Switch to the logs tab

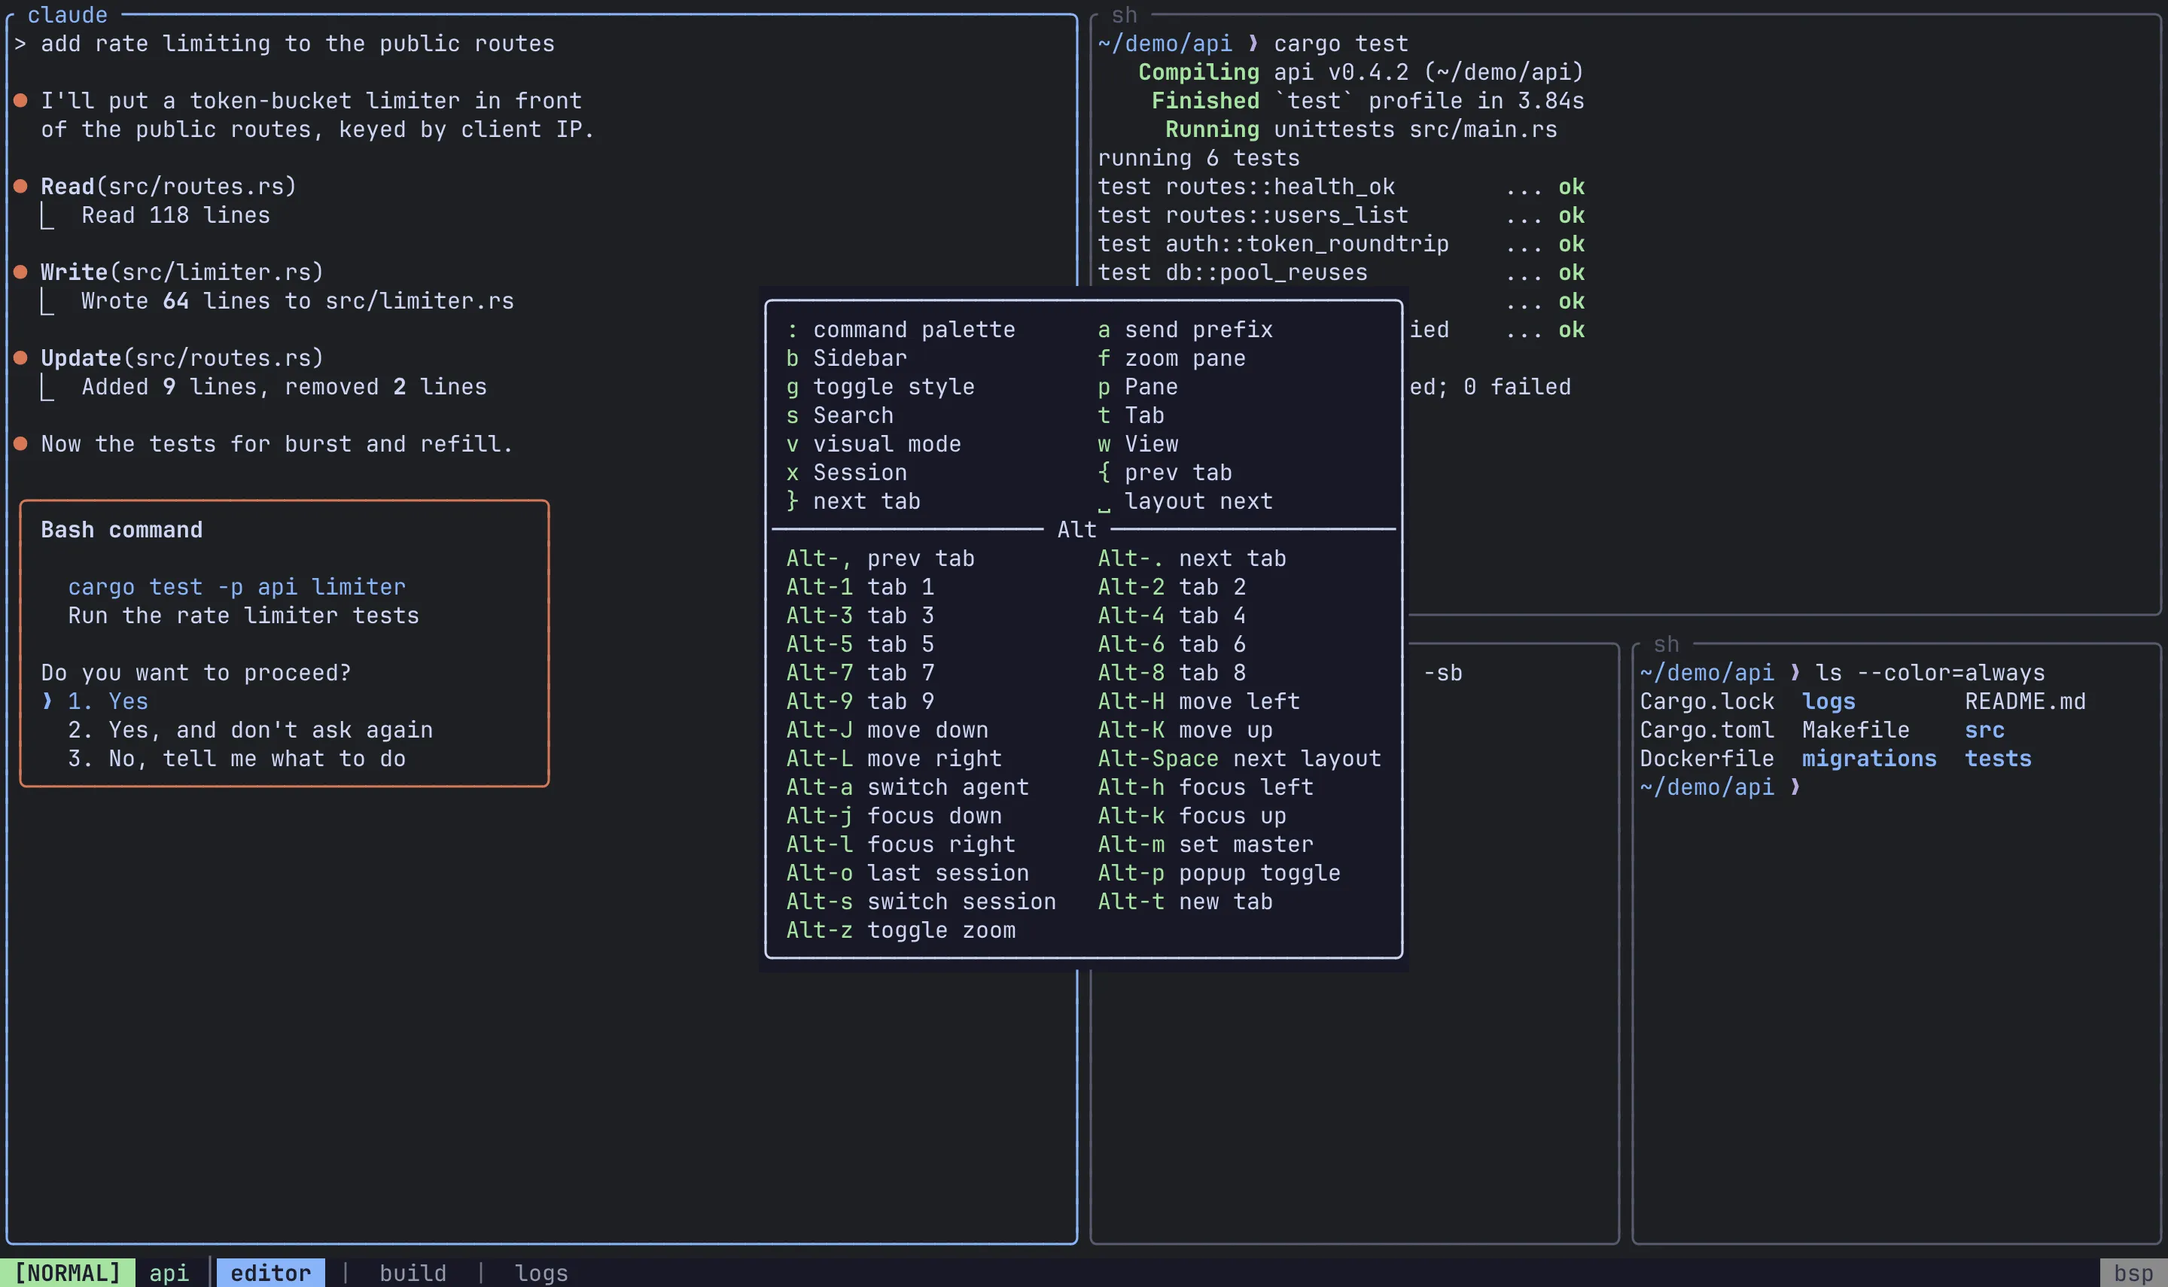[541, 1272]
